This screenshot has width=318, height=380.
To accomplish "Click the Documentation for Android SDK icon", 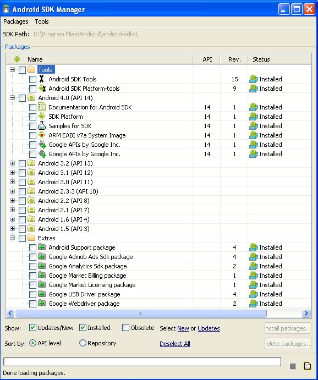I will tap(42, 107).
